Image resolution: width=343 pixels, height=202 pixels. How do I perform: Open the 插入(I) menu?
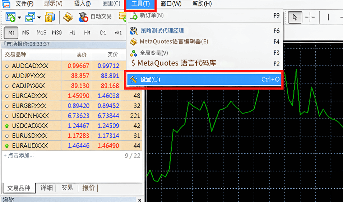(82, 4)
